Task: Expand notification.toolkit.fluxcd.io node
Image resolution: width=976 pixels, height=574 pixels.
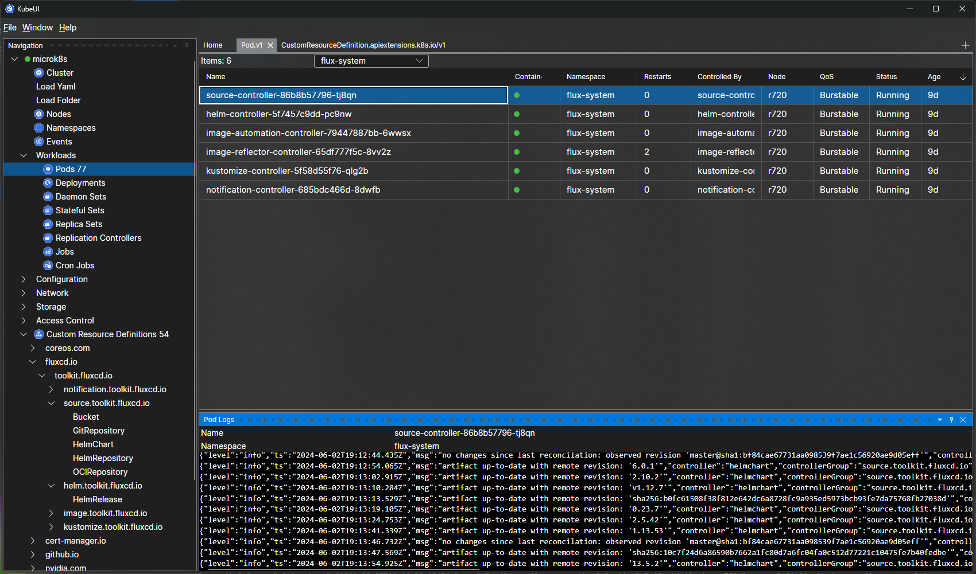Action: 51,389
